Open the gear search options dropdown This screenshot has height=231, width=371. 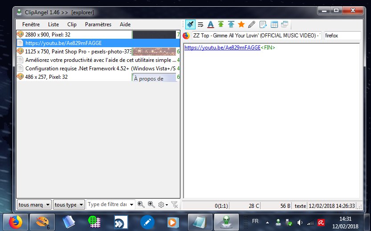coord(163,205)
